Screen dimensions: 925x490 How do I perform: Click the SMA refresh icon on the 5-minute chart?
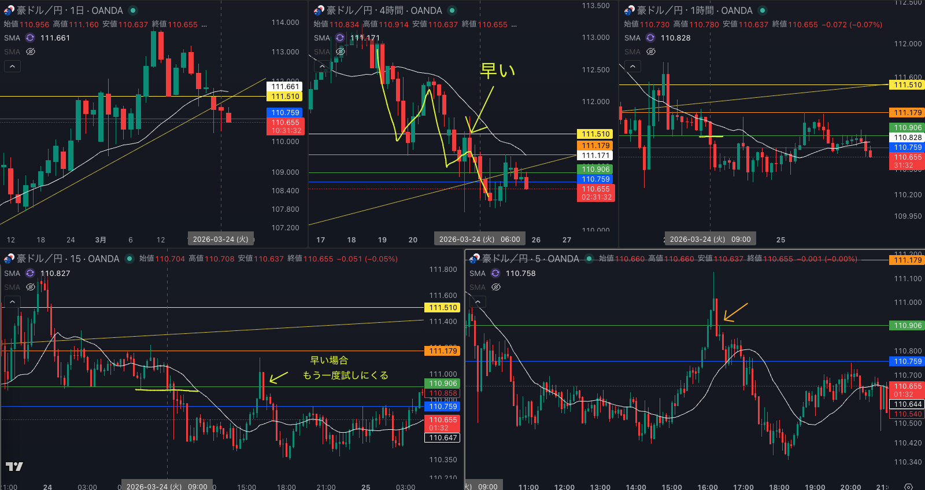(x=495, y=273)
